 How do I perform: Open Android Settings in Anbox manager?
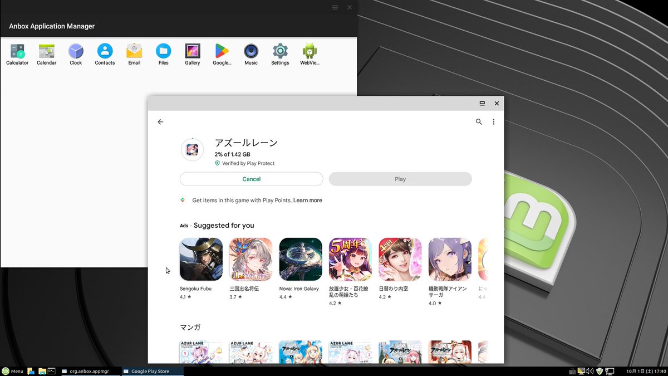280,55
